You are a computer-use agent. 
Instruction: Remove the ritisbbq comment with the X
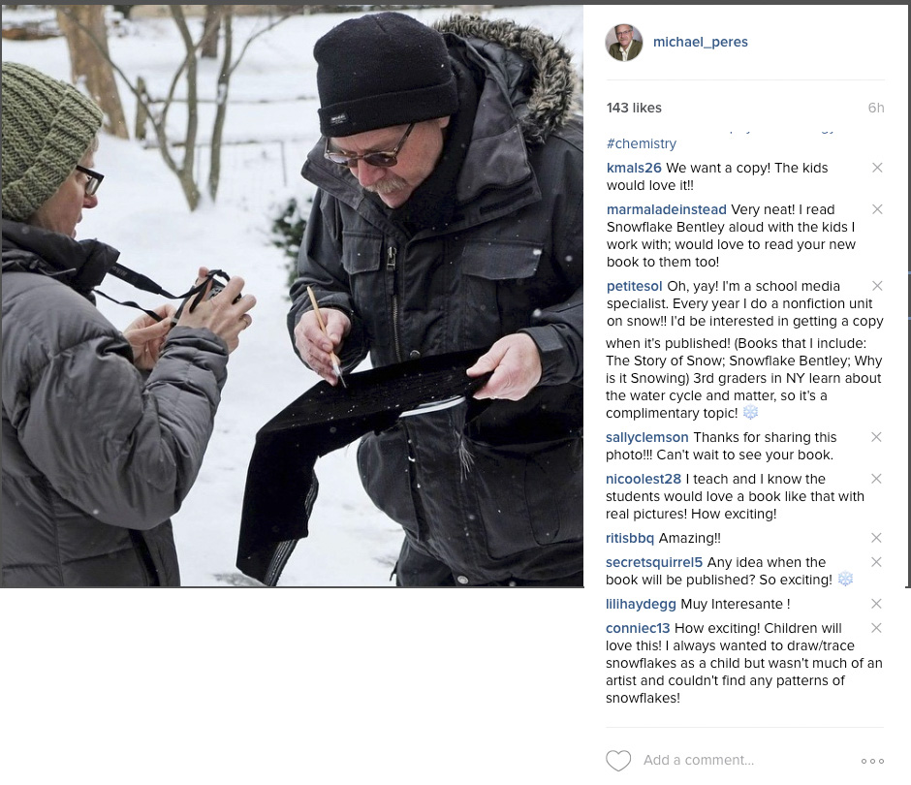click(877, 538)
